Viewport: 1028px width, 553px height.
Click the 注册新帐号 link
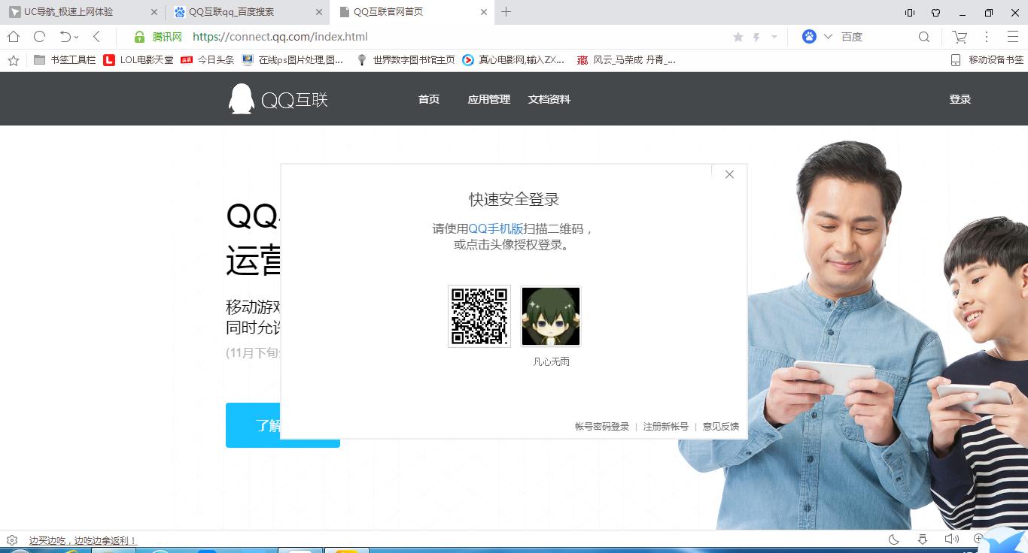(x=665, y=425)
